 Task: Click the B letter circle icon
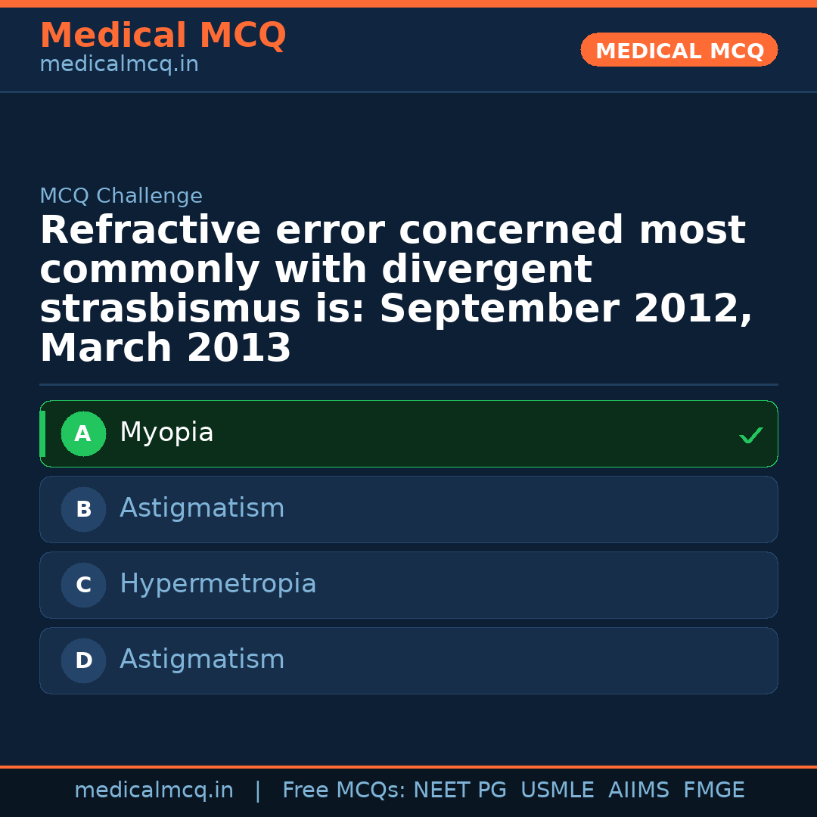(83, 509)
